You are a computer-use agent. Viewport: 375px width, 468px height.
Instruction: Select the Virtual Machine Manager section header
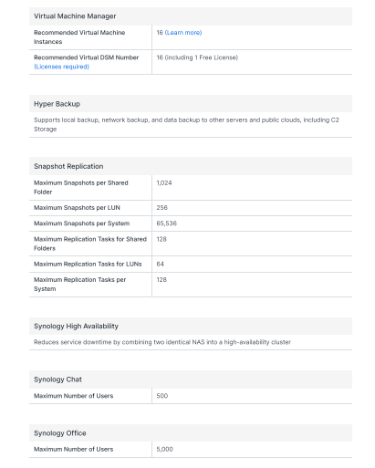pyautogui.click(x=191, y=16)
